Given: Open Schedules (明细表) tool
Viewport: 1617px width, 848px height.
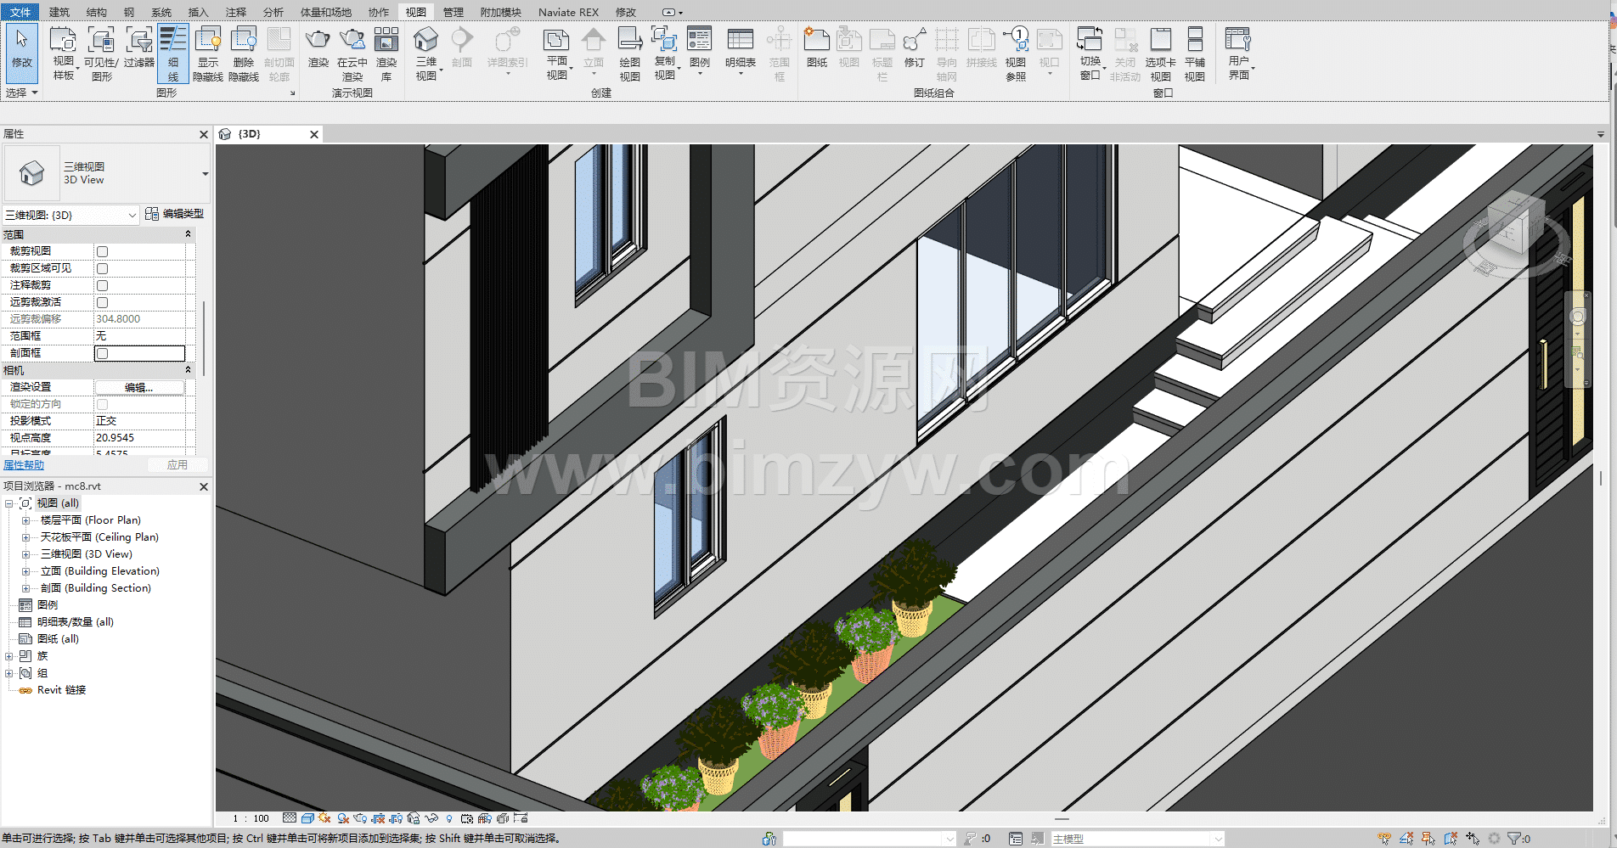Looking at the screenshot, I should point(741,49).
